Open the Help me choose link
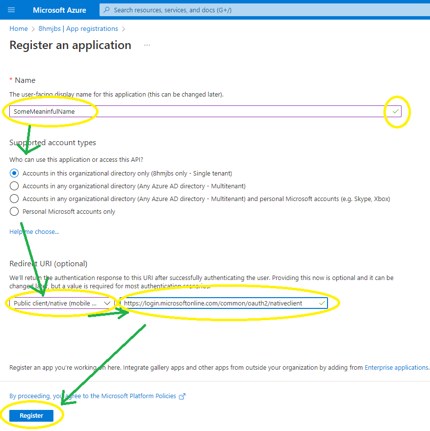The height and width of the screenshot is (431, 430). [34, 232]
